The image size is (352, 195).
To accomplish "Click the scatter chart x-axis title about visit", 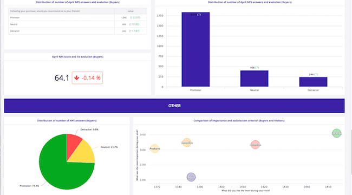I will pos(246,191).
